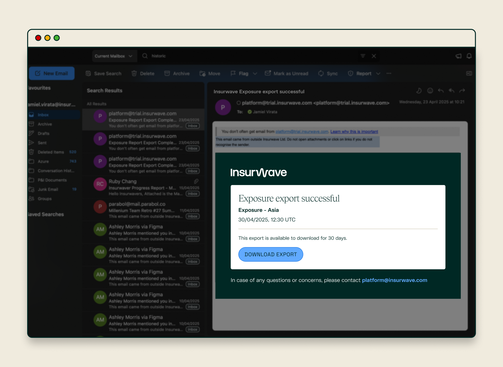Screen dimensions: 503x367
Task: Click the jamiel.virata account header
Action: coord(52,104)
